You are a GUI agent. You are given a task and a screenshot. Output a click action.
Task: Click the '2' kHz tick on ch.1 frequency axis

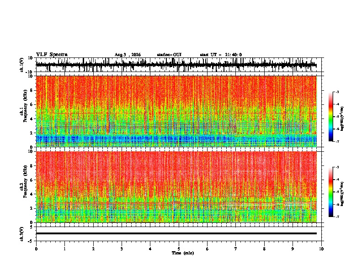click(x=32, y=133)
